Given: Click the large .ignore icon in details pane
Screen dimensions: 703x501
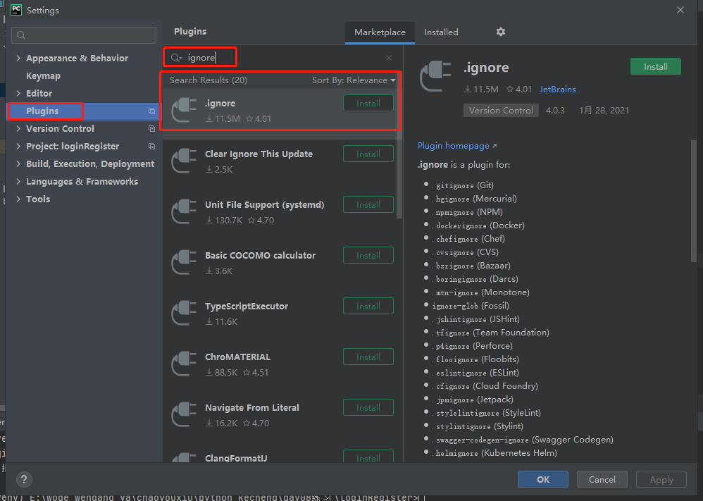Looking at the screenshot, I should tap(435, 76).
